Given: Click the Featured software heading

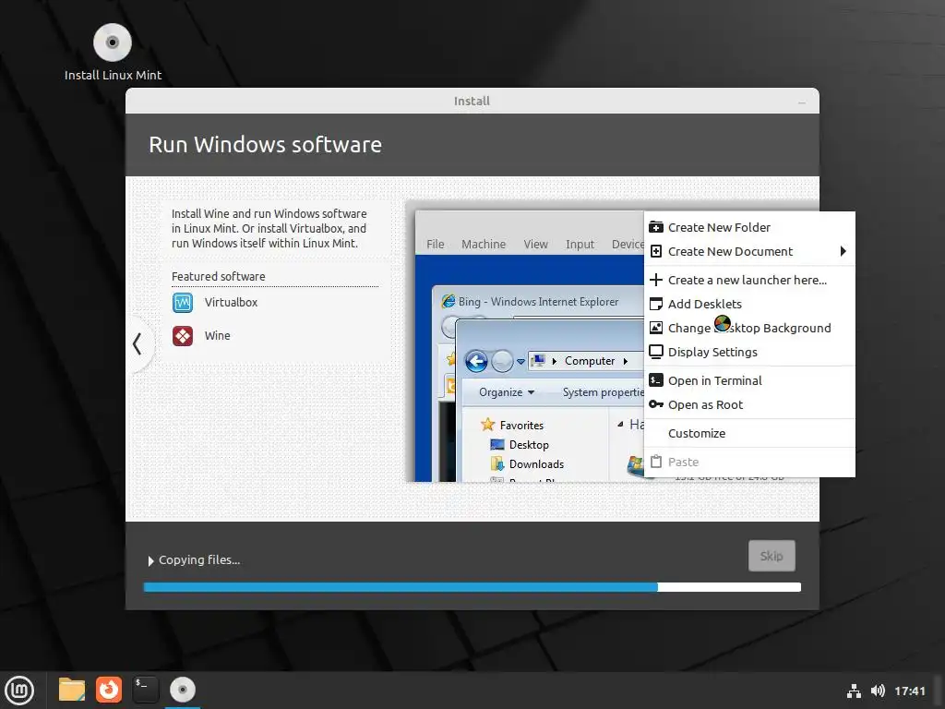Looking at the screenshot, I should (x=218, y=276).
